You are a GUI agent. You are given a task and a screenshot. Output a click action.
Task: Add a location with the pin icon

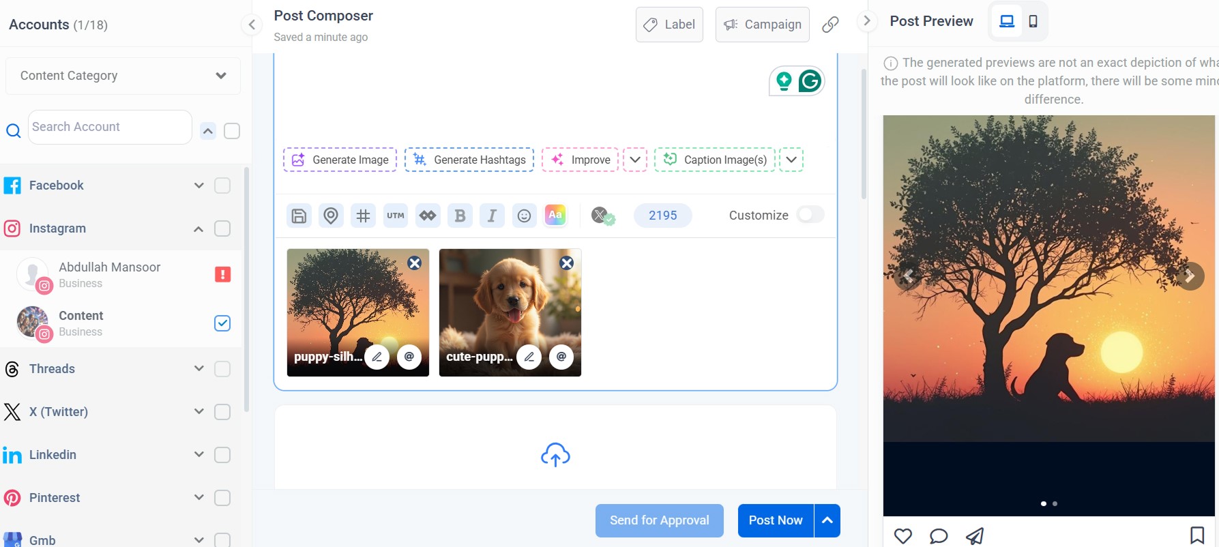tap(331, 216)
